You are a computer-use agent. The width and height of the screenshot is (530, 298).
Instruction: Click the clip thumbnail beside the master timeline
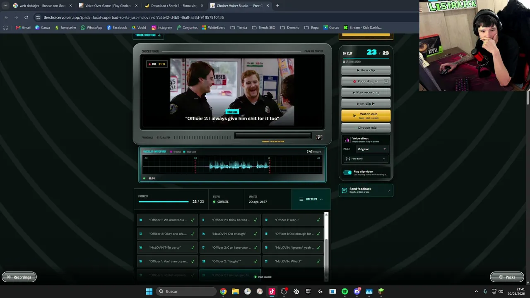pos(319,137)
